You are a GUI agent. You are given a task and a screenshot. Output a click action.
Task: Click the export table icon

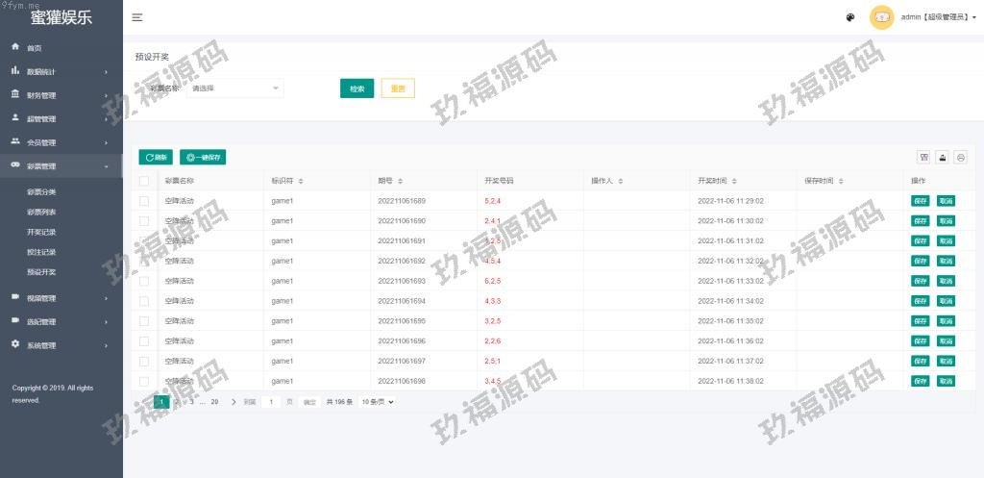pos(943,158)
